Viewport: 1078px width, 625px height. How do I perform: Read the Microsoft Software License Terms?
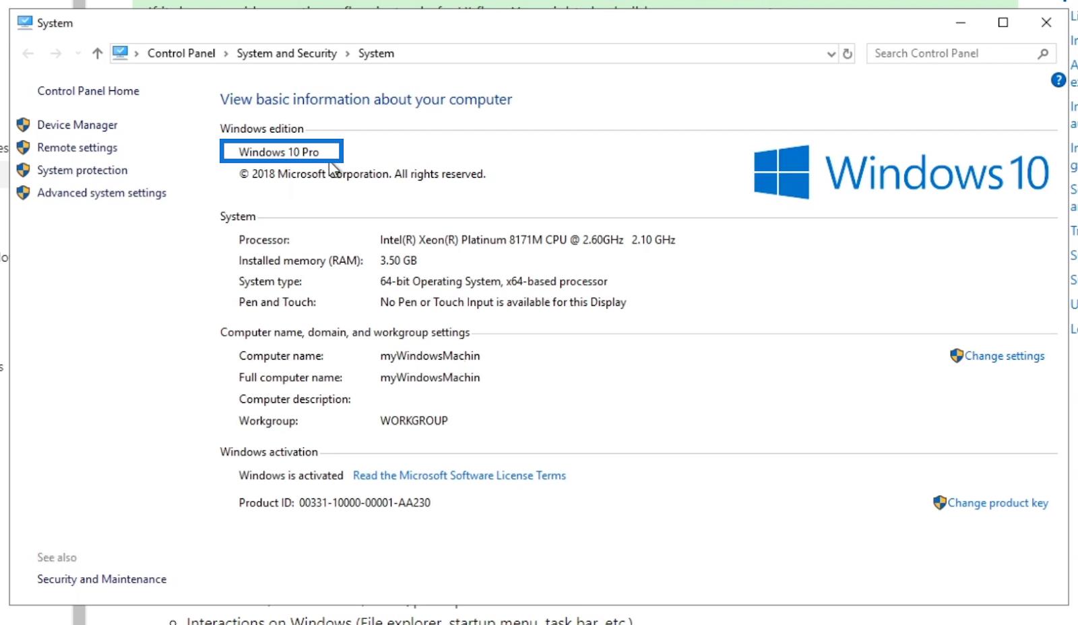click(459, 475)
